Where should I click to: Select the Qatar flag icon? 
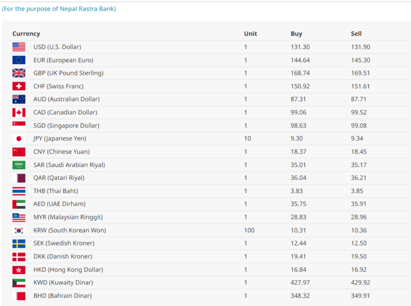[x=19, y=178]
